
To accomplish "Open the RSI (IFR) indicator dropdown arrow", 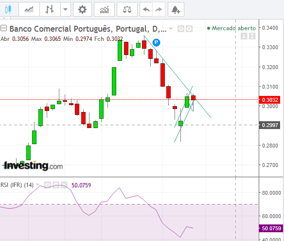I will [37, 185].
